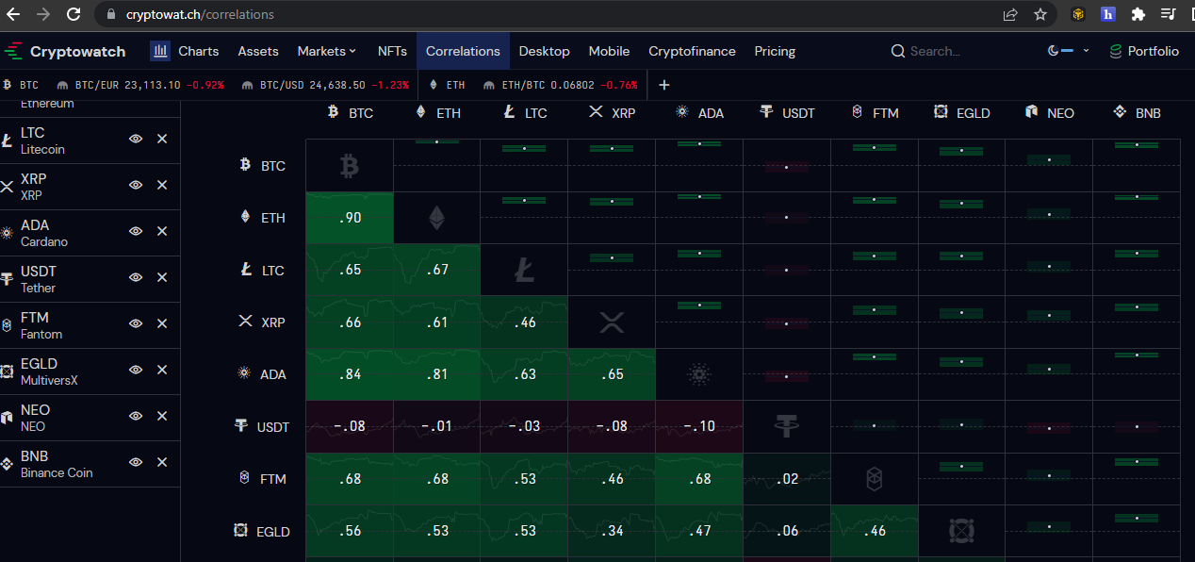Click the Portfolio icon
This screenshot has height=562, width=1195.
coord(1116,51)
